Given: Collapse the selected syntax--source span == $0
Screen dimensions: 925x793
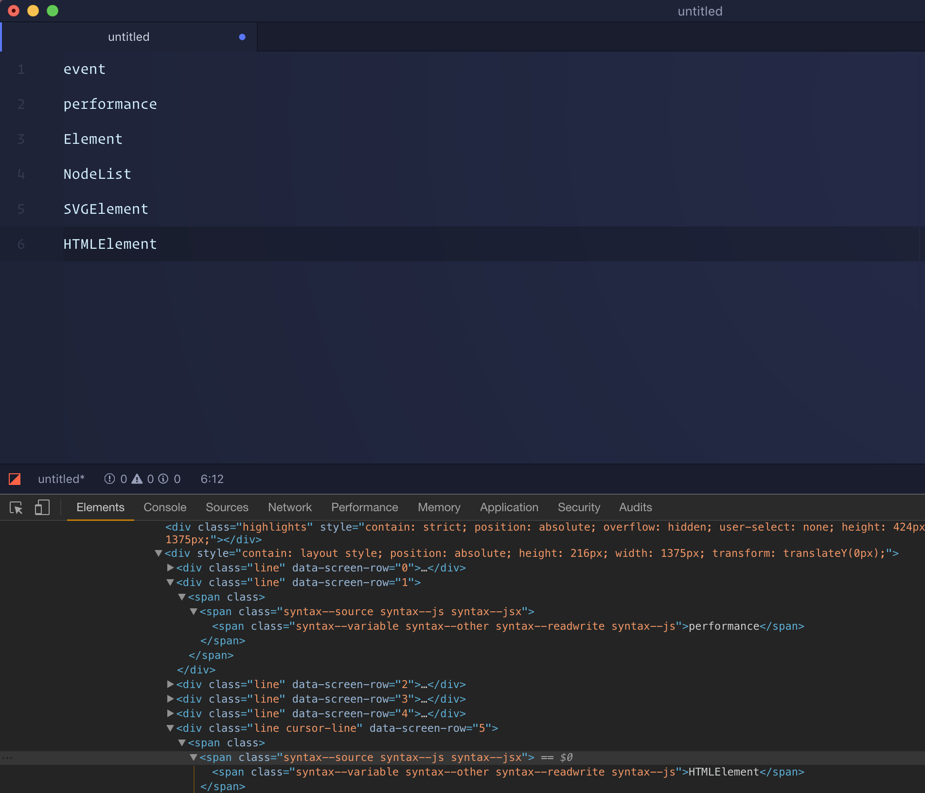Looking at the screenshot, I should pos(194,757).
